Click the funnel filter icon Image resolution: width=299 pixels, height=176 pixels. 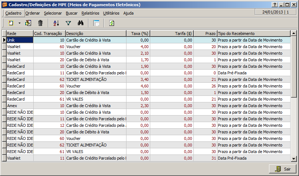click(x=68, y=23)
